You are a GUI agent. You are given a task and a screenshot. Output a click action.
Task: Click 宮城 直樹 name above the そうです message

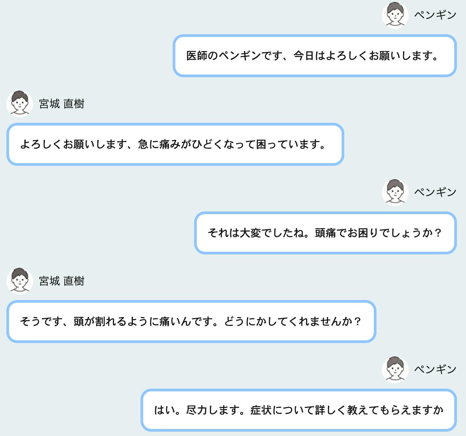(62, 281)
